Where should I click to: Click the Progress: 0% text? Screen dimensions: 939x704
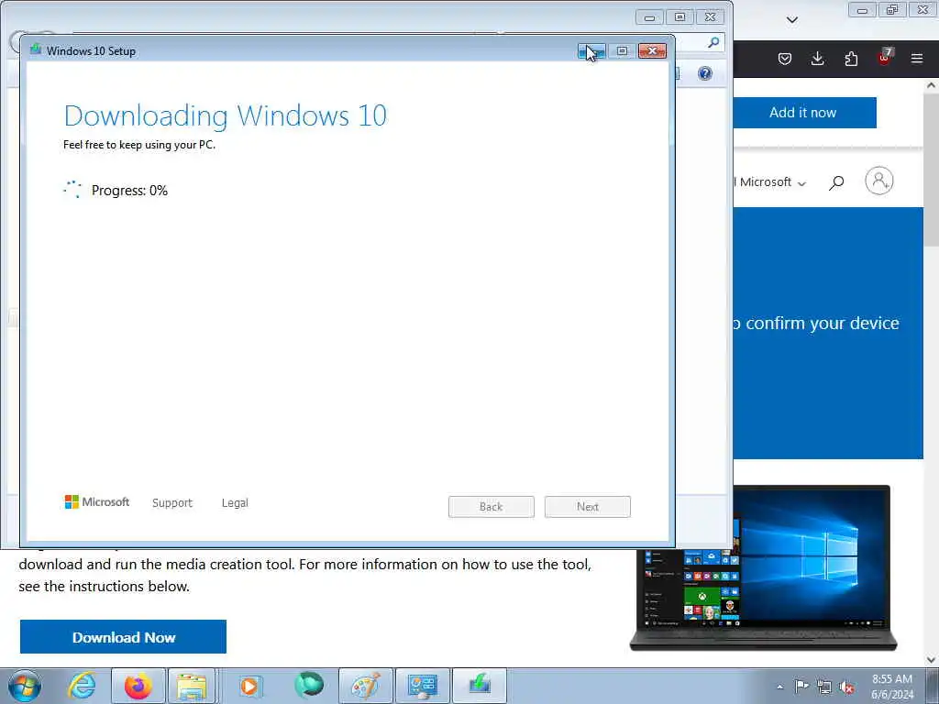(129, 191)
